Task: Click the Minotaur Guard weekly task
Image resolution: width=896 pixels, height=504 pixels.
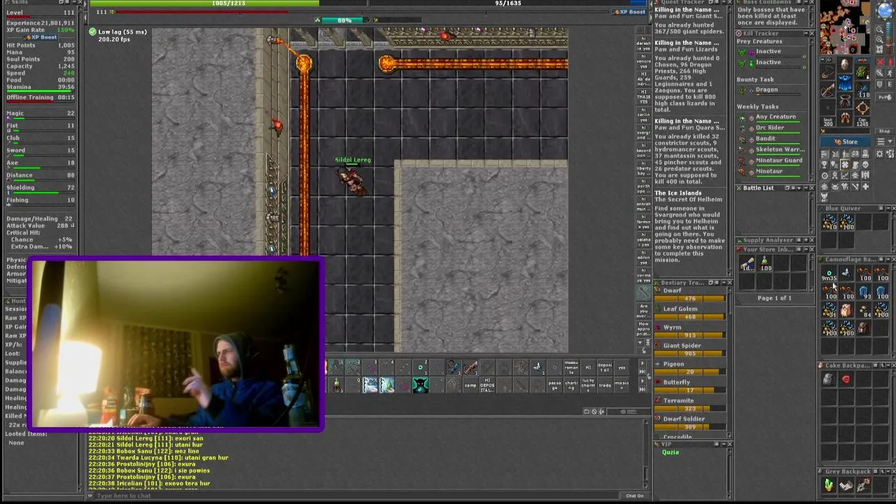Action: [779, 160]
